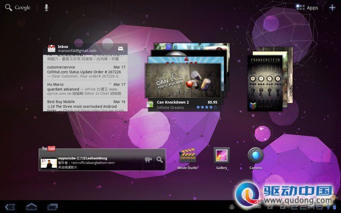Open Gmail via the Inbox icon
The image size is (341, 213).
pos(52,48)
